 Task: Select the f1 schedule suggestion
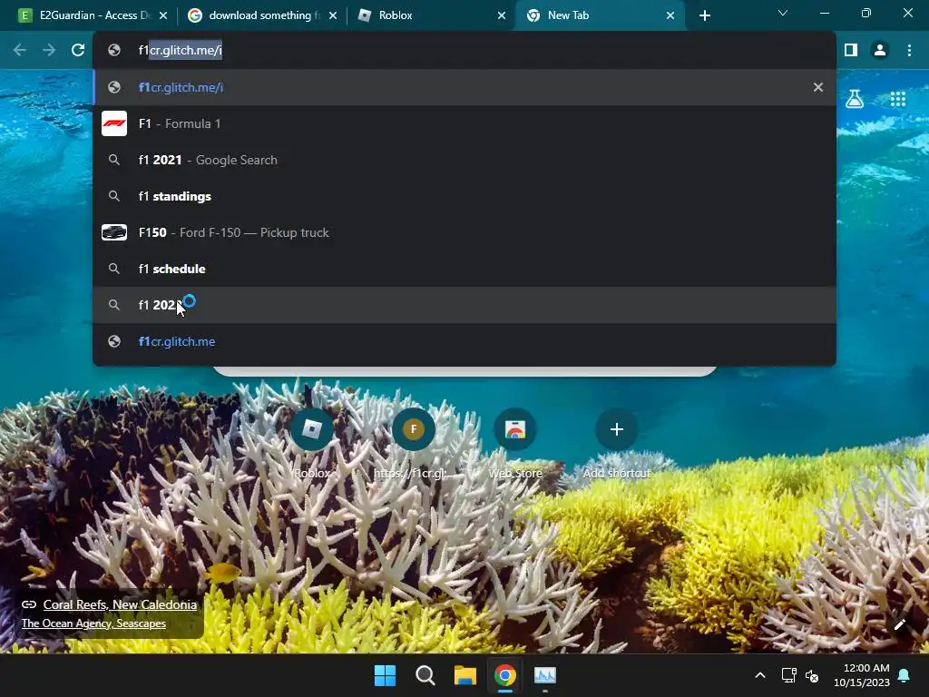coord(464,269)
